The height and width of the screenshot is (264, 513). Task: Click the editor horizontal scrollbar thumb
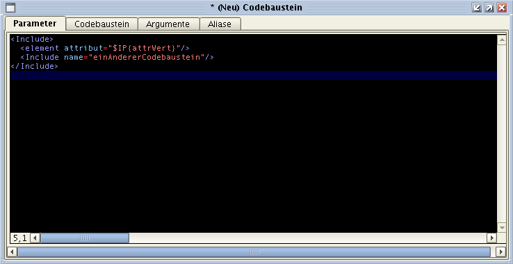click(x=85, y=238)
